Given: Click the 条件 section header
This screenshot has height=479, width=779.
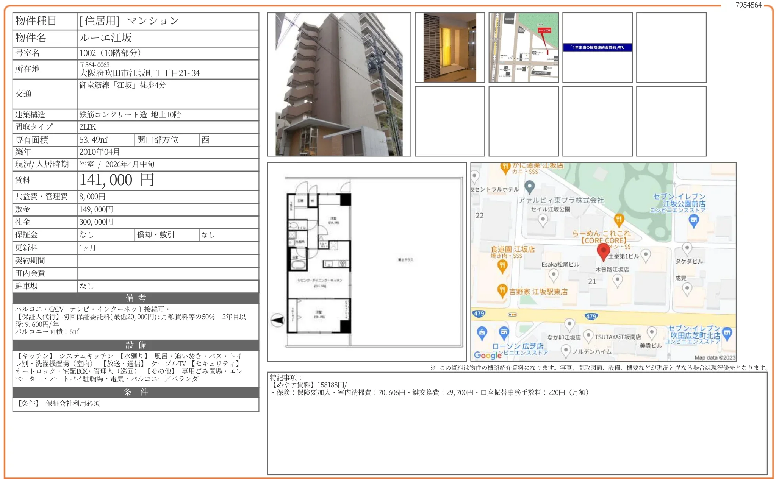Looking at the screenshot, I should tap(136, 392).
